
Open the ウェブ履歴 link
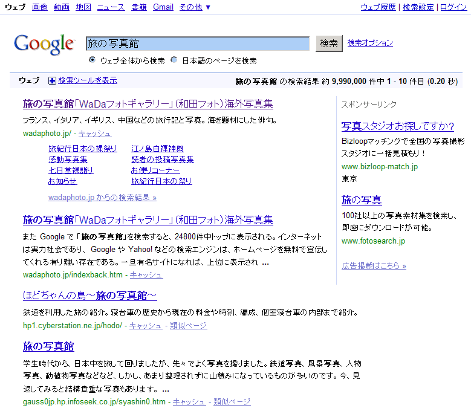pyautogui.click(x=378, y=7)
